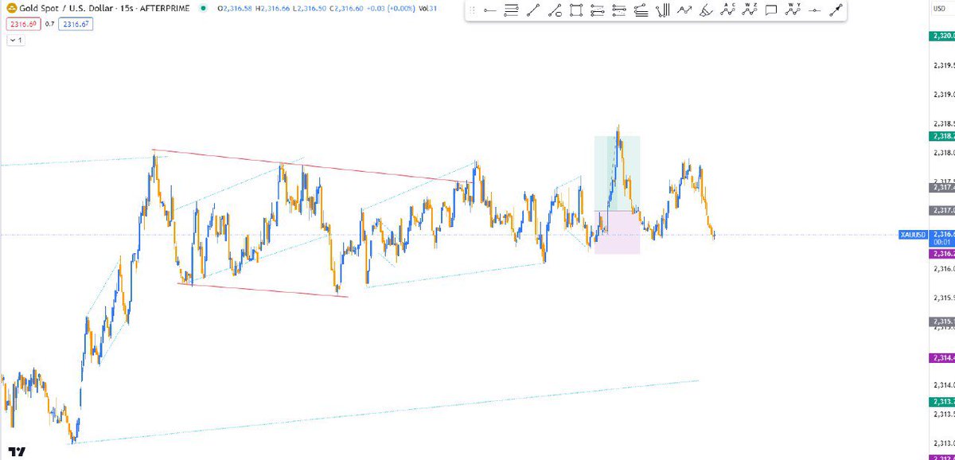
Task: Select the Pitchfork drawing tool
Action: pos(662,11)
